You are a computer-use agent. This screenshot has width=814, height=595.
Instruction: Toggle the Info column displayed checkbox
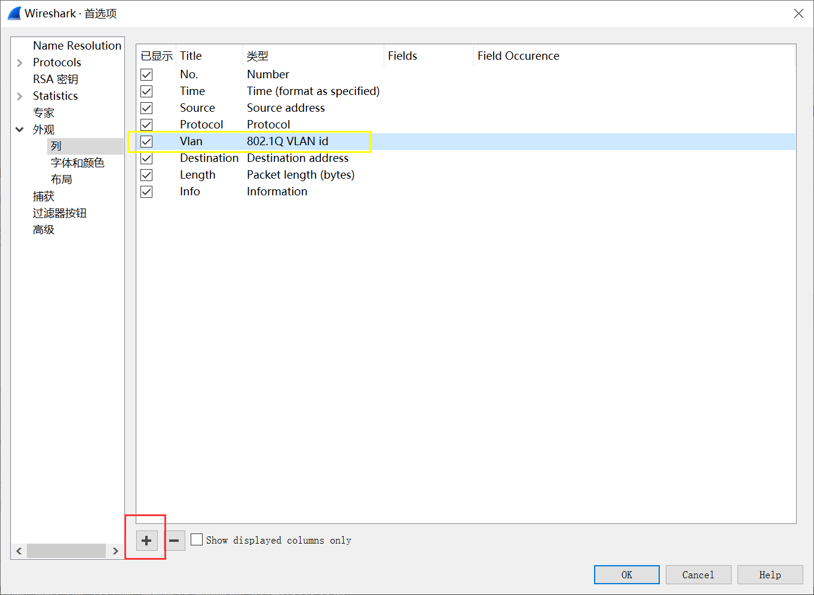pos(146,192)
